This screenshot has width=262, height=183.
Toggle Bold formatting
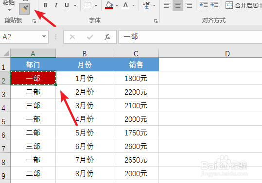[x=45, y=5]
